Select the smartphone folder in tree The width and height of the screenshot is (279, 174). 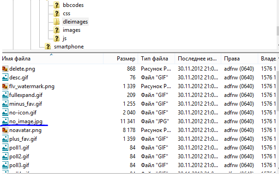click(x=69, y=47)
